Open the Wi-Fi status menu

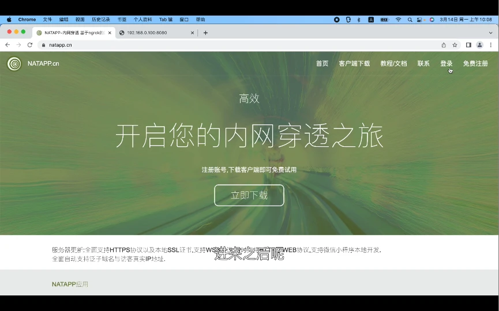399,20
